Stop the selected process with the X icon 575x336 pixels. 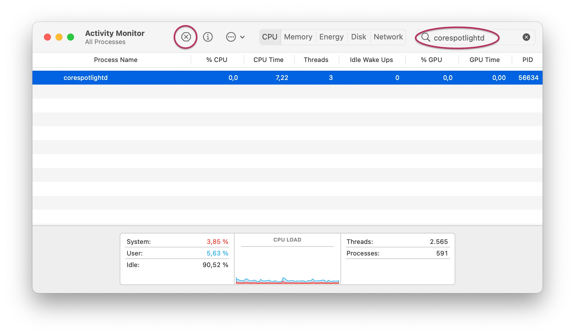tap(186, 37)
